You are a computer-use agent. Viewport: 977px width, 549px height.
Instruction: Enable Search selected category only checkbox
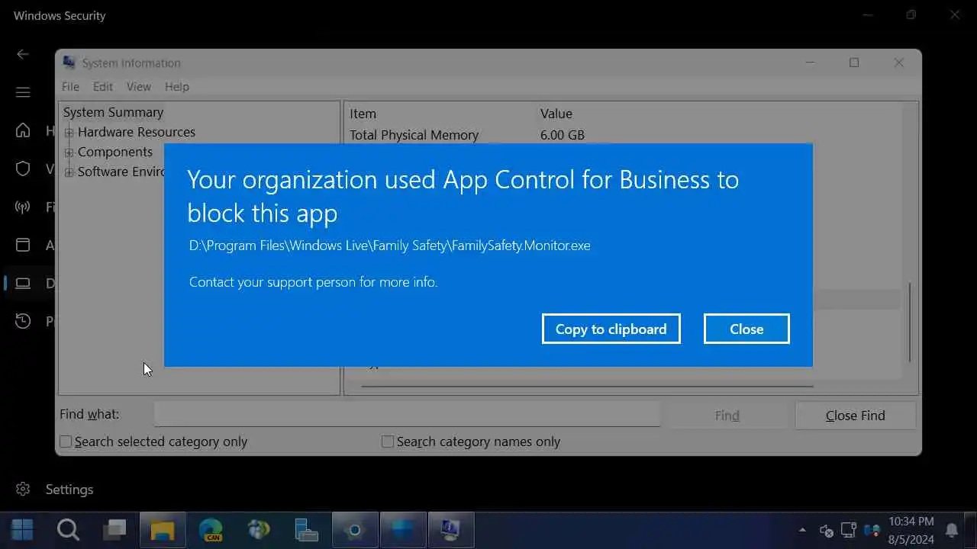coord(66,441)
